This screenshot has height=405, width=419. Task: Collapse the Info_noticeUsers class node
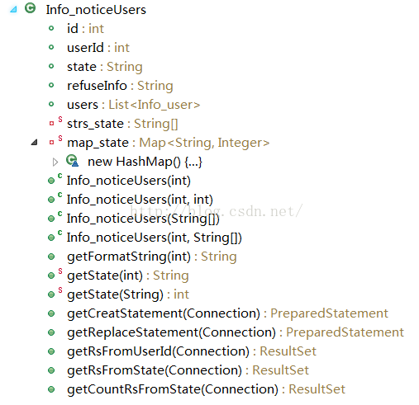click(x=13, y=10)
